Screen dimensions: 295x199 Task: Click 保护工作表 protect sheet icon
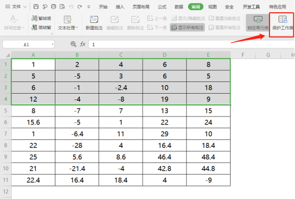(x=282, y=19)
